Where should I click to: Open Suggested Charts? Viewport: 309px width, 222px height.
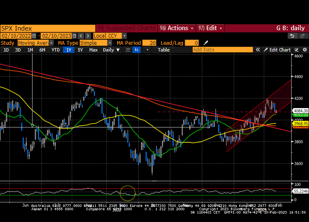click(x=127, y=28)
